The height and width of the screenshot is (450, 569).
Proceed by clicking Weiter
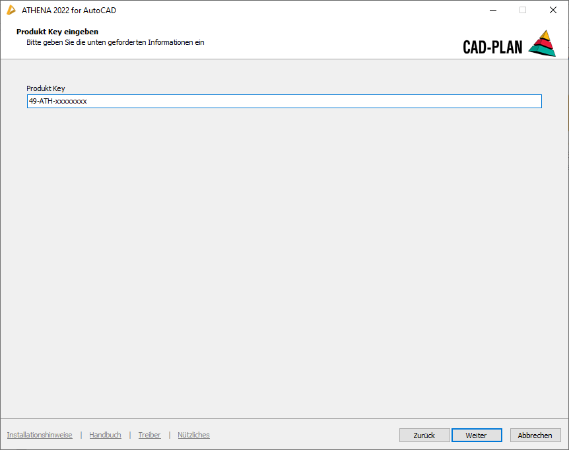tap(477, 435)
